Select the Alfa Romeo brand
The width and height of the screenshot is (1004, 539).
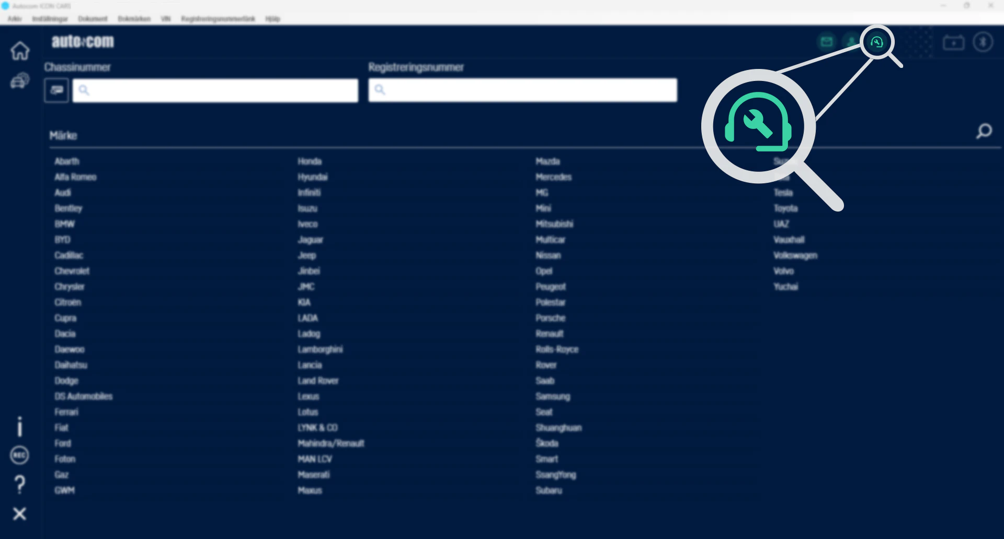(76, 177)
